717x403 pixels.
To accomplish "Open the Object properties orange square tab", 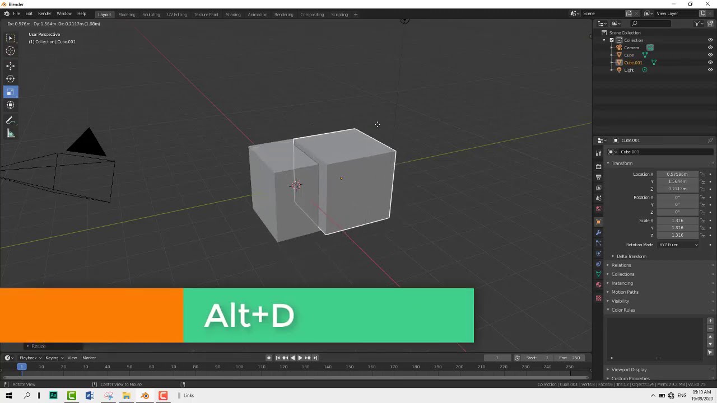I will point(598,222).
